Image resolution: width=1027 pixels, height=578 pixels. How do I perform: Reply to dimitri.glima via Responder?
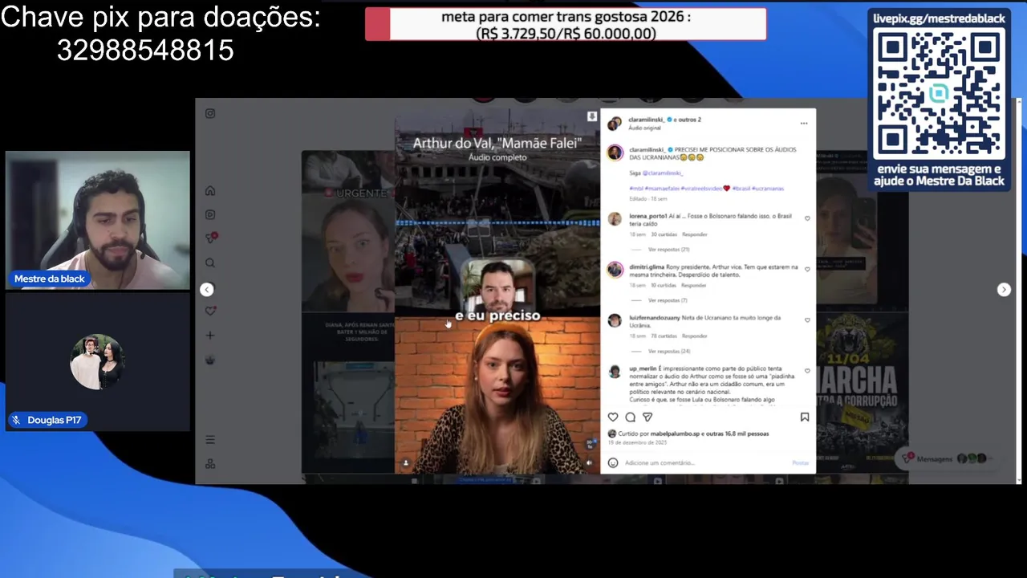693,285
